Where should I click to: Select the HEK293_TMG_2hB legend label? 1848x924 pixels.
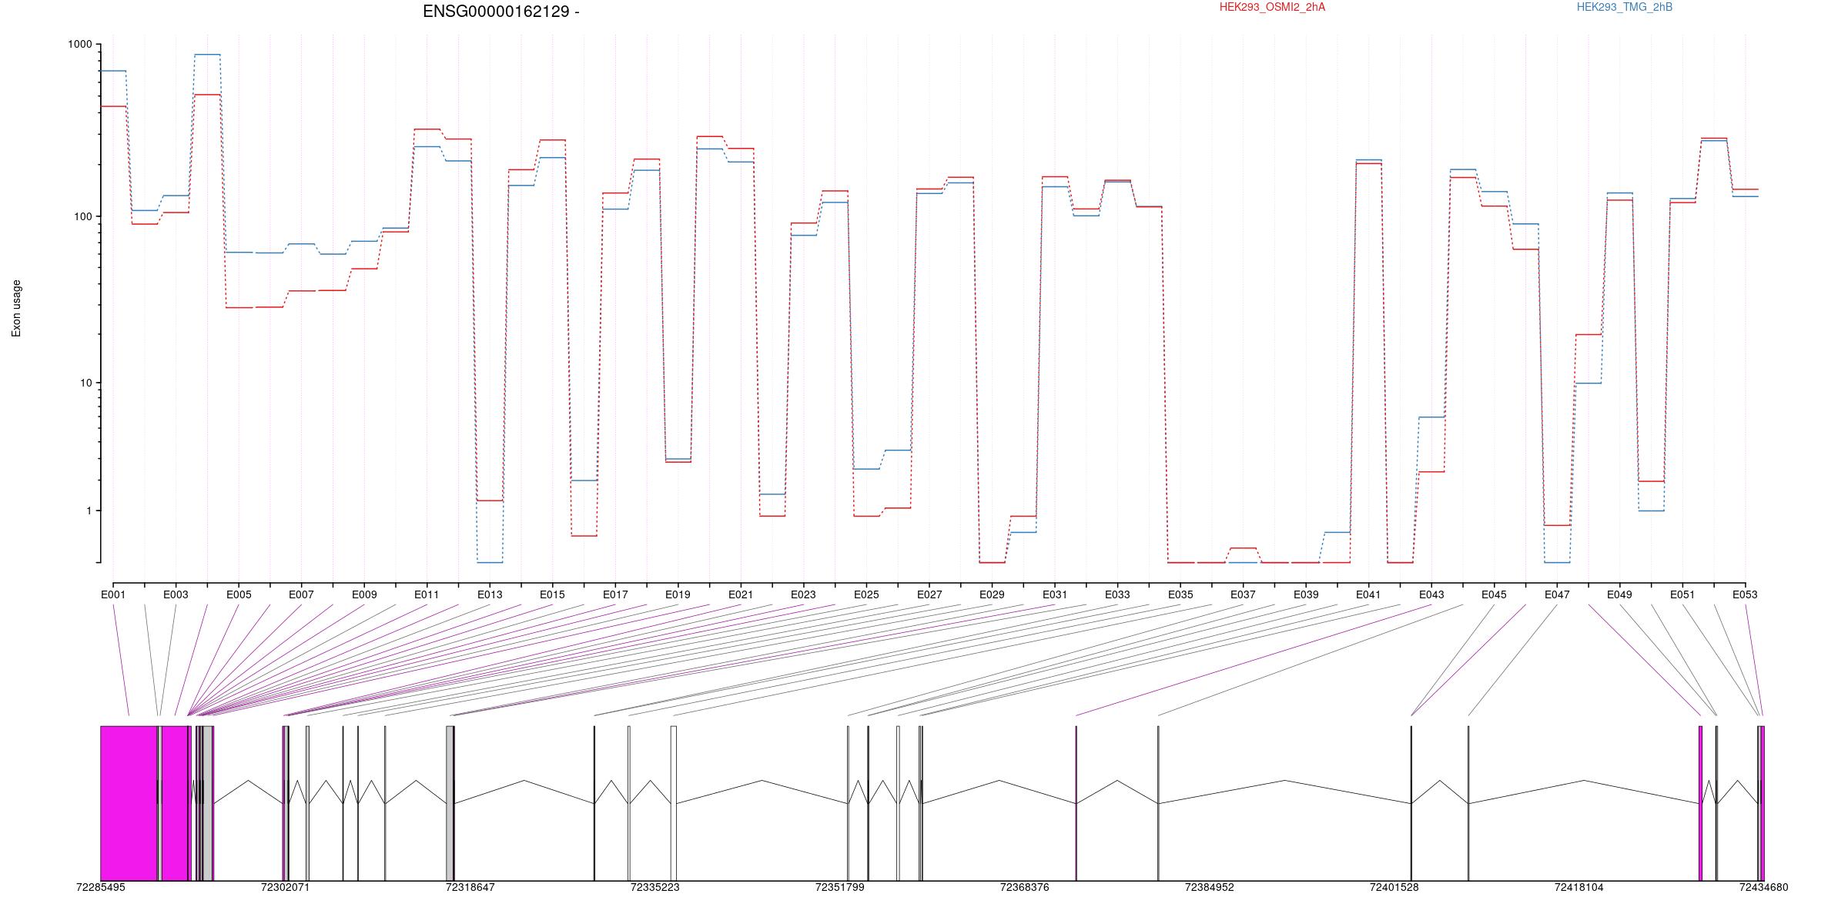[x=1624, y=7]
